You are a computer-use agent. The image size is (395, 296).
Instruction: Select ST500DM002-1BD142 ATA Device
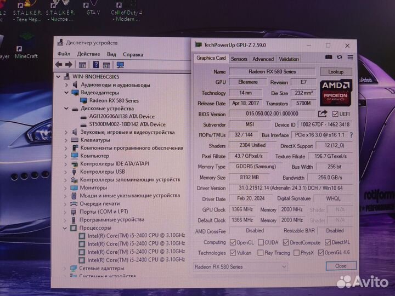pos(127,124)
